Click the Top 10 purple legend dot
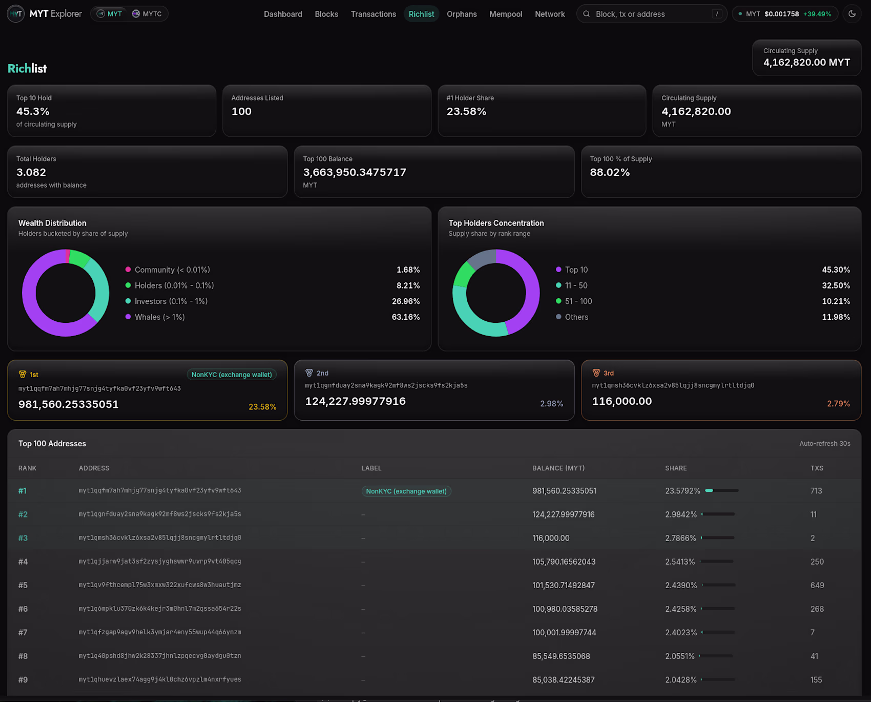This screenshot has width=871, height=702. tap(558, 270)
